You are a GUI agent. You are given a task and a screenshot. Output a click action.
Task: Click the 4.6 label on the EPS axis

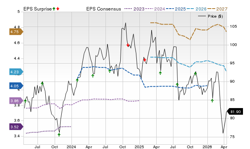(x=17, y=43)
